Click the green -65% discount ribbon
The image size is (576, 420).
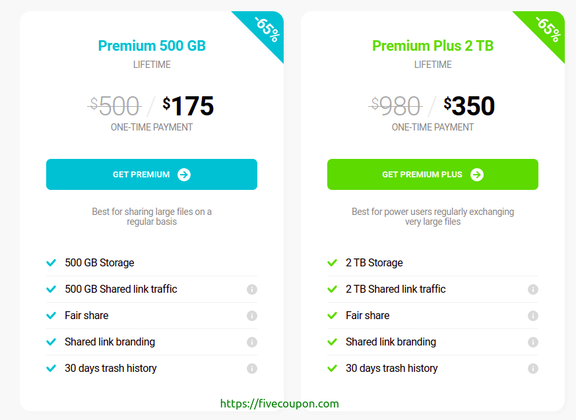(x=548, y=30)
